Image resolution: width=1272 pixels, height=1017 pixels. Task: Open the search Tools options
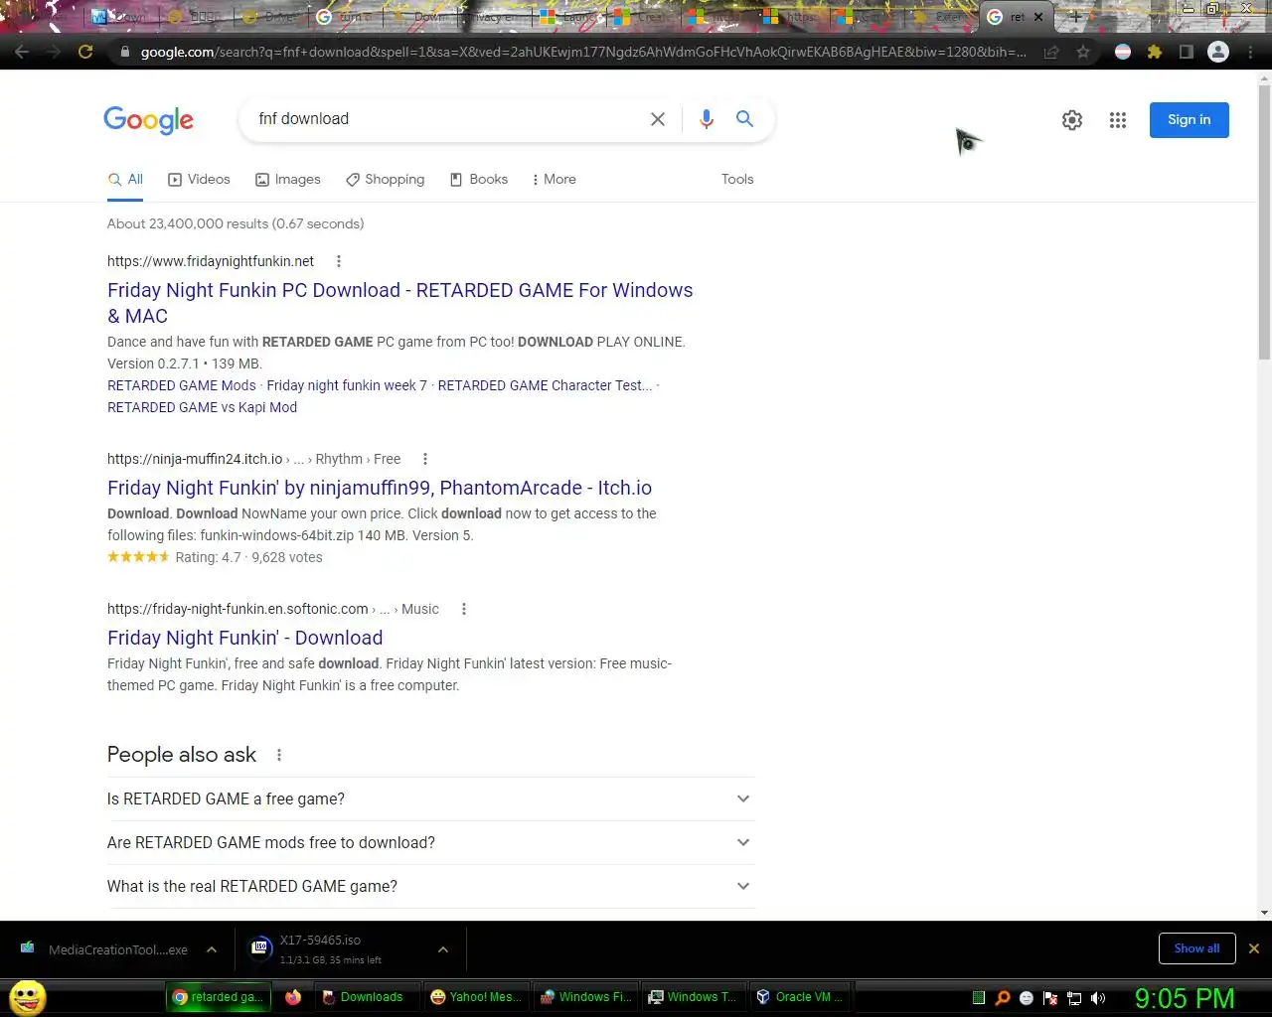click(x=737, y=179)
